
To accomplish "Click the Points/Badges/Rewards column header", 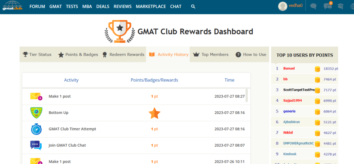I will [154, 80].
